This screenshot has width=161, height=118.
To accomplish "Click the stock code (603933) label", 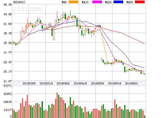I will point(19,2).
